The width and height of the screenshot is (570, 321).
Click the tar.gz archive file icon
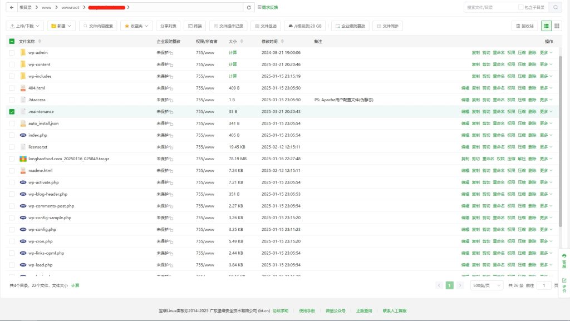tap(23, 159)
